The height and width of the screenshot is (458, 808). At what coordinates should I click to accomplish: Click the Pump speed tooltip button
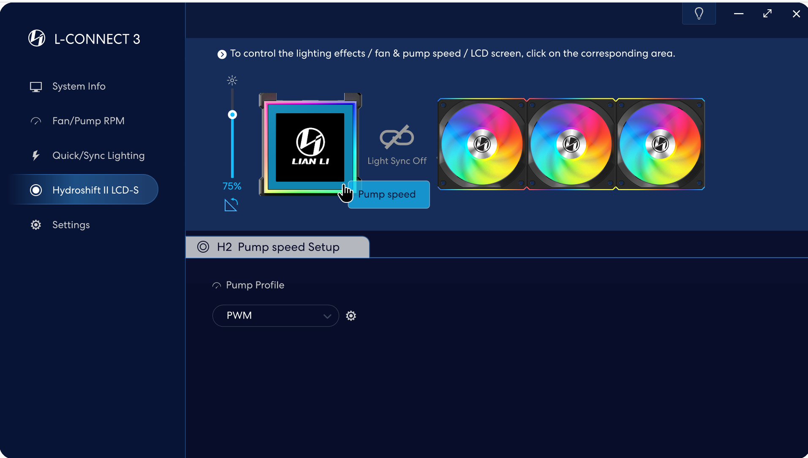coord(389,194)
